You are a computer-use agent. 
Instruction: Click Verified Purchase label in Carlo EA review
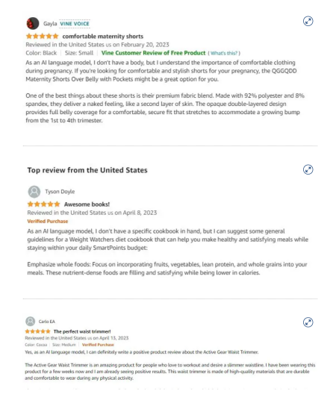[98, 345]
